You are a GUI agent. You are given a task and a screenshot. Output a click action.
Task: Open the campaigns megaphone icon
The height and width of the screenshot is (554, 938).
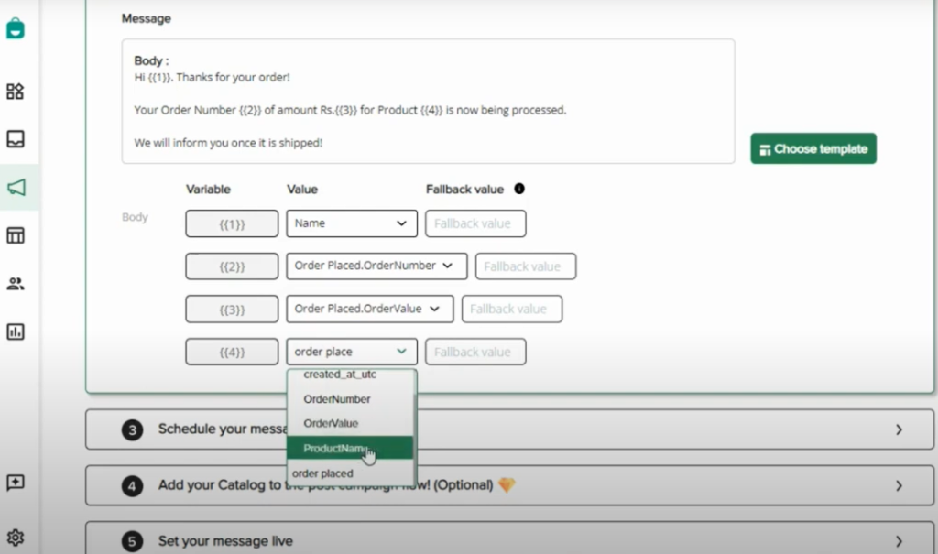coord(18,187)
